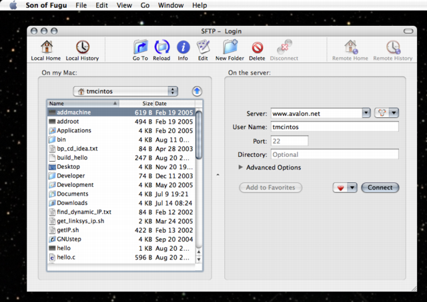Viewport: 427px width, 302px height.
Task: Select the hello executable row
Action: pyautogui.click(x=121, y=248)
